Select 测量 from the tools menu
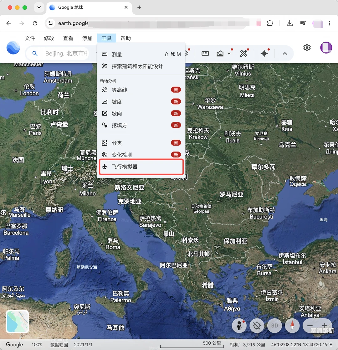The height and width of the screenshot is (350, 338). pyautogui.click(x=141, y=54)
